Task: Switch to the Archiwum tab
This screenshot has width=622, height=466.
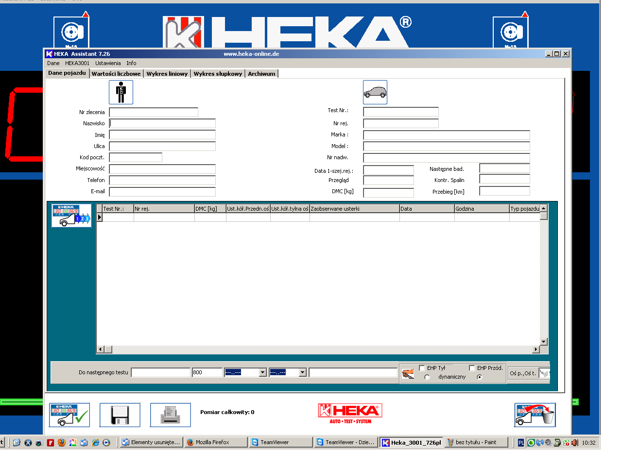Action: (x=261, y=74)
